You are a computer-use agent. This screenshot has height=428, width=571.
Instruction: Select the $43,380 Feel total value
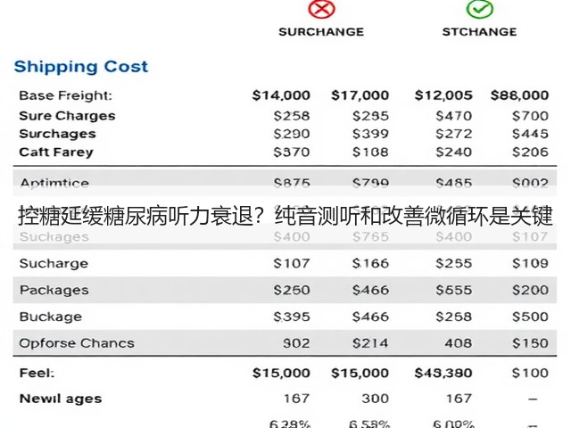(x=443, y=373)
